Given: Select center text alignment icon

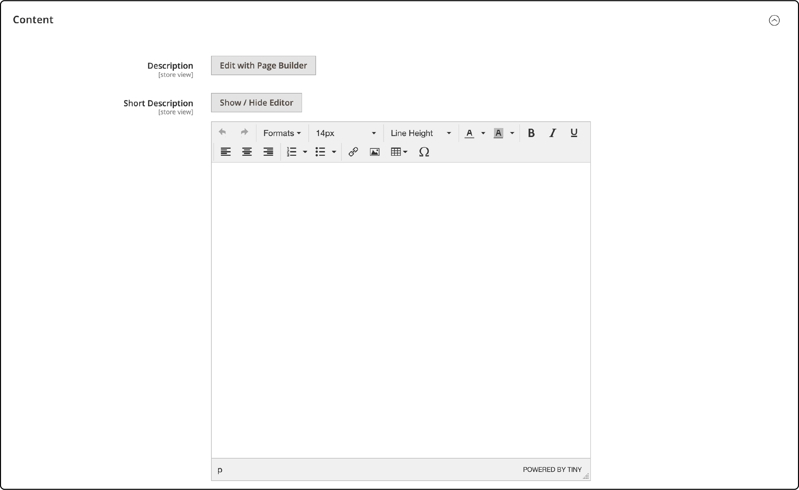Looking at the screenshot, I should coord(246,152).
